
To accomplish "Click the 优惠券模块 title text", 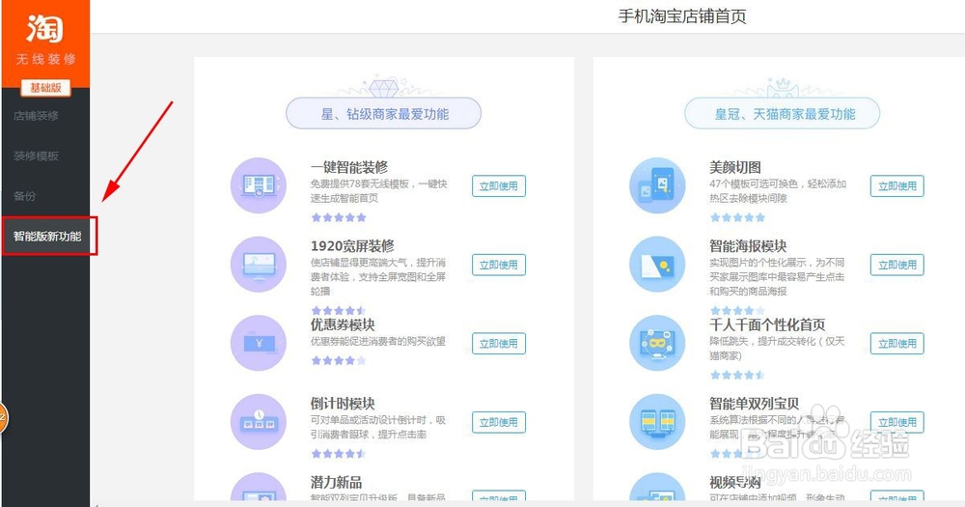I will (343, 324).
